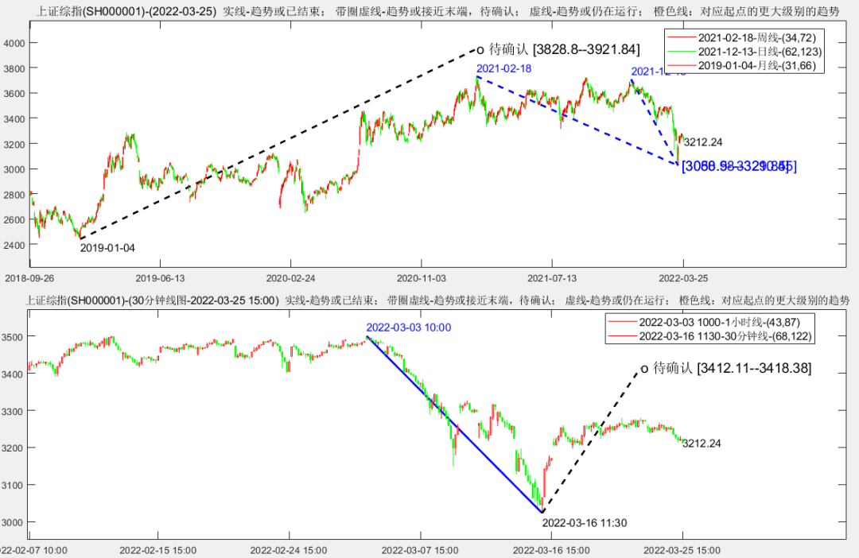Click the 3300 y-axis label
This screenshot has width=859, height=558.
tap(12, 411)
